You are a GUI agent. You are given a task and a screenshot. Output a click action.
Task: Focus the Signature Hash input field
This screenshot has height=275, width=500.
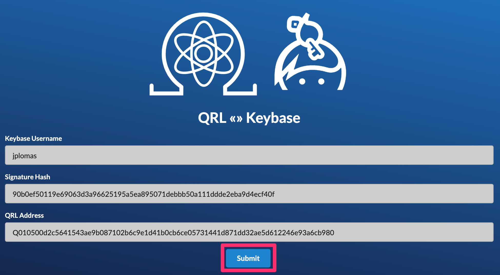[249, 194]
